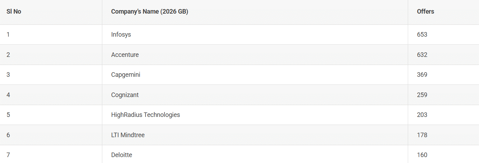The width and height of the screenshot is (479, 163).
Task: Click the 'Sl No' column header
Action: point(14,12)
